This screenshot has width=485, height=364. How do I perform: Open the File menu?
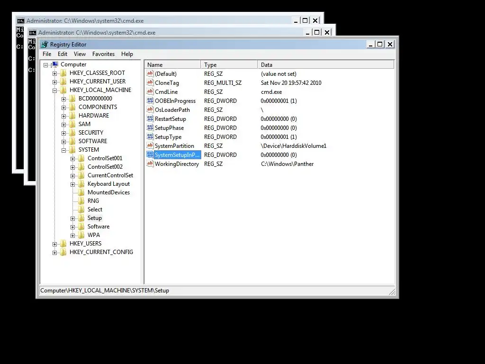pyautogui.click(x=47, y=54)
